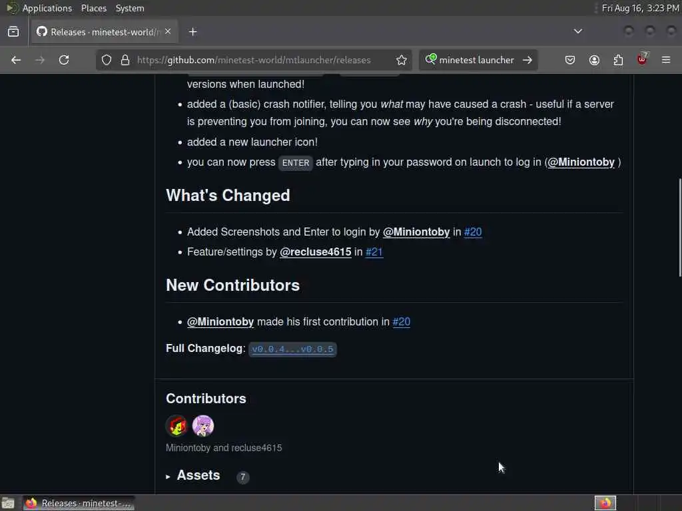Open #20 link under New Contributors
This screenshot has height=511, width=682.
pos(402,322)
